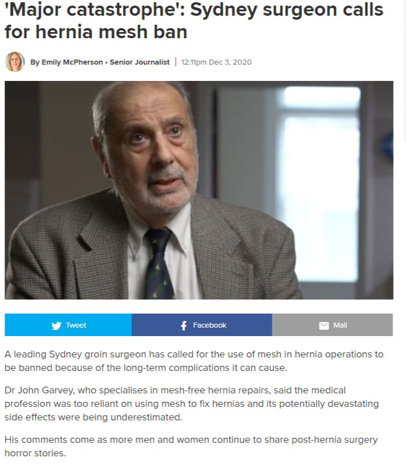Click the 'Senior Journalist' byline text
The width and height of the screenshot is (406, 467).
point(140,62)
